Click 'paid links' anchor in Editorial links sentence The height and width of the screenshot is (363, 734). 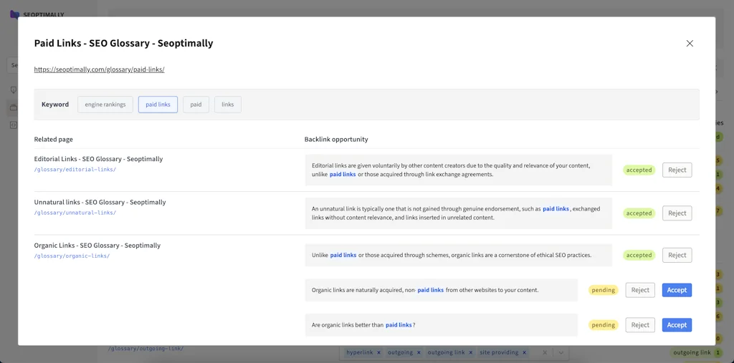coord(343,175)
